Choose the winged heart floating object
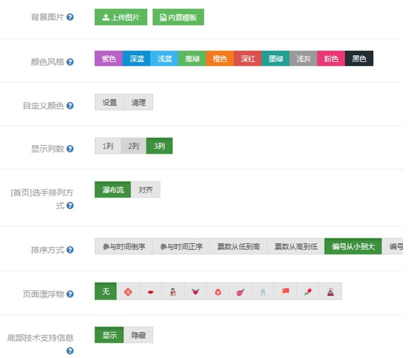The height and width of the screenshot is (358, 416). point(195,292)
